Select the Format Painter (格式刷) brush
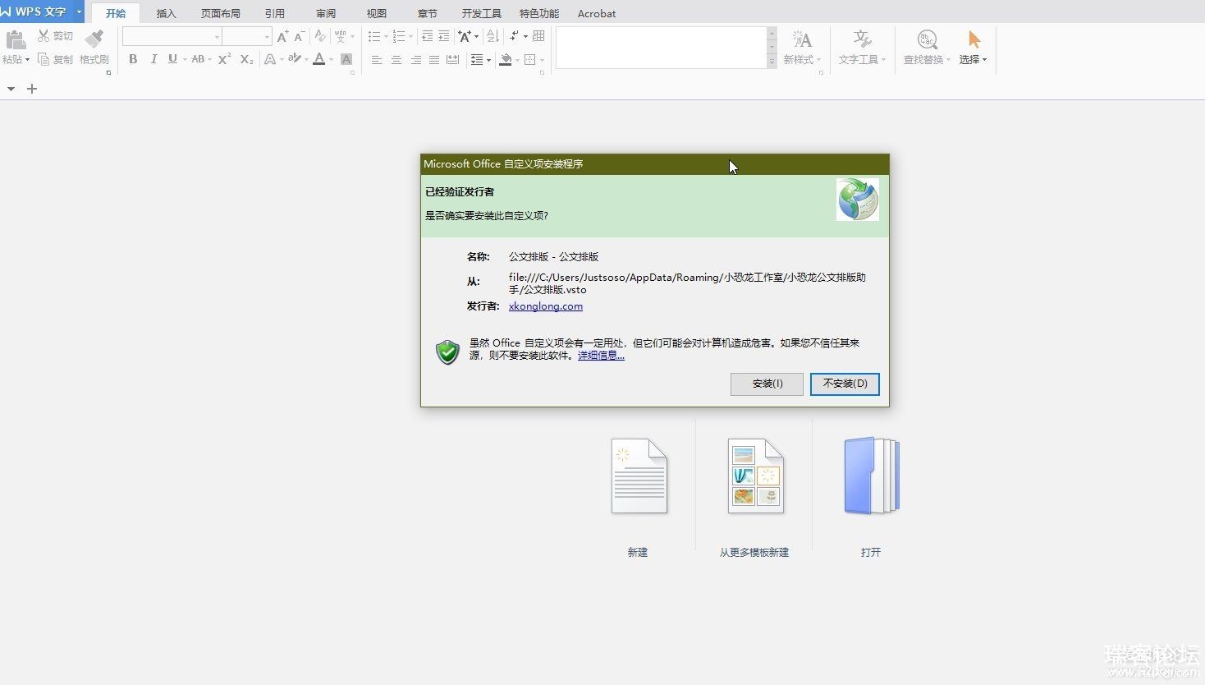 (x=94, y=39)
